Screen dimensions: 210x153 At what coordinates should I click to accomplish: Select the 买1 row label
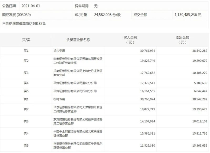pyautogui.click(x=26, y=51)
